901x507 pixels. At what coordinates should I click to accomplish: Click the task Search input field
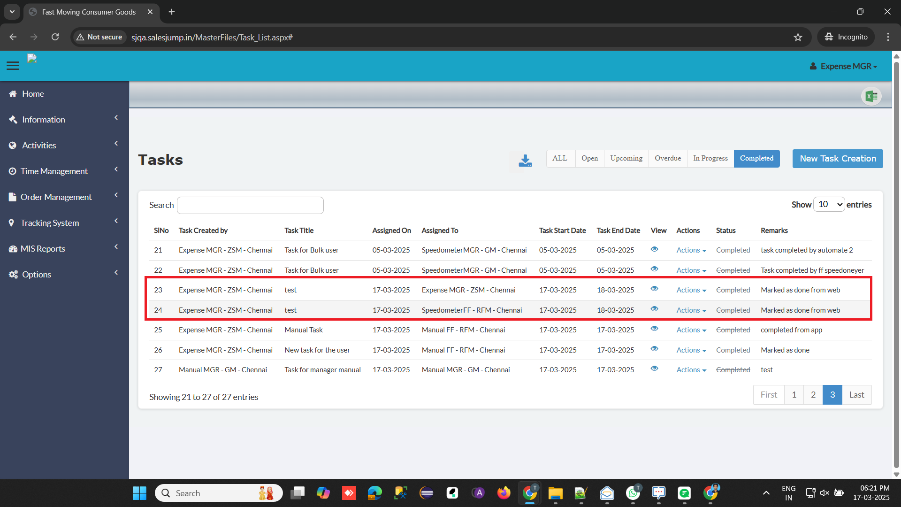250,205
